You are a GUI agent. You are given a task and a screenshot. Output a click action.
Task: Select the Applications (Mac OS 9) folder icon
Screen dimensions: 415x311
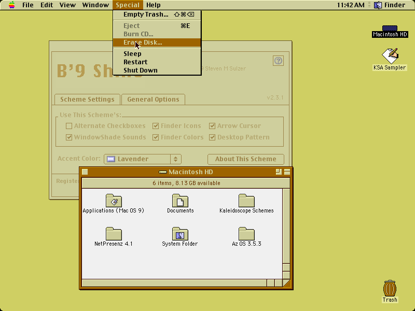(x=114, y=201)
